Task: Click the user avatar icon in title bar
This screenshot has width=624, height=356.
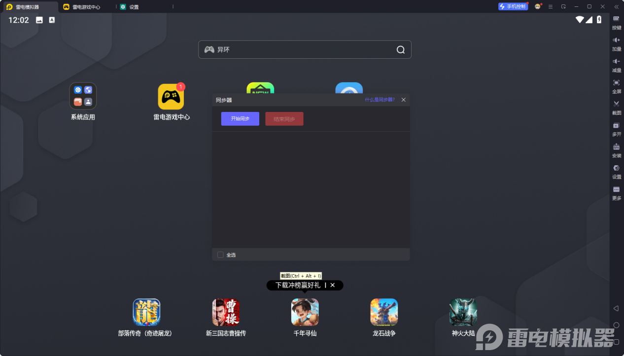Action: click(538, 6)
